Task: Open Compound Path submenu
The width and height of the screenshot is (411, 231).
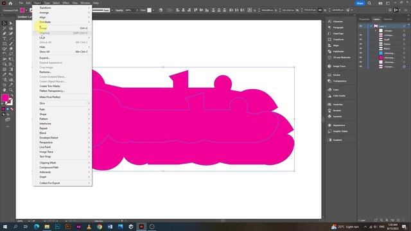Action: (x=62, y=167)
